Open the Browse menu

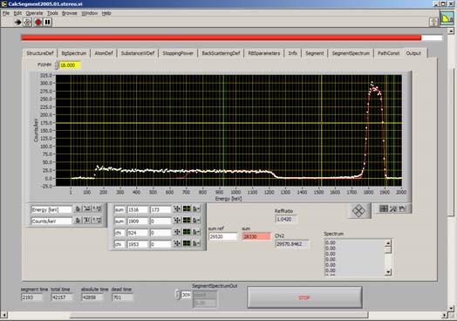coord(70,13)
